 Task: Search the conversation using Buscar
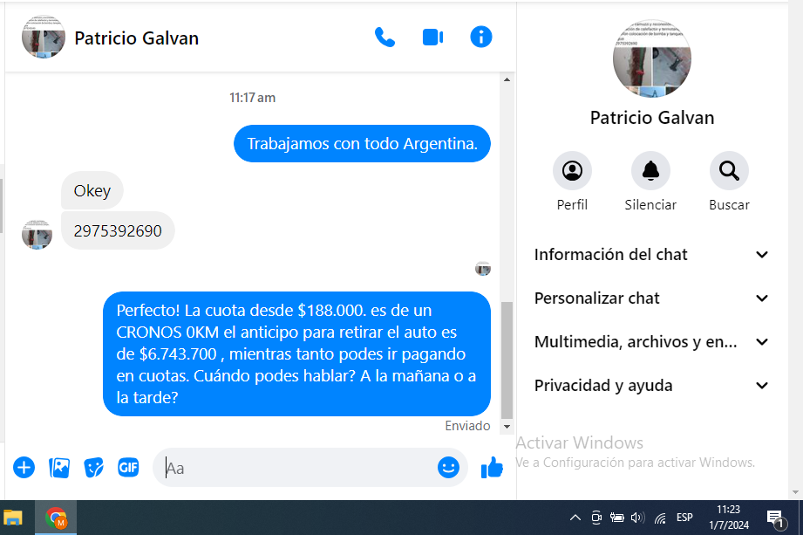pyautogui.click(x=729, y=171)
